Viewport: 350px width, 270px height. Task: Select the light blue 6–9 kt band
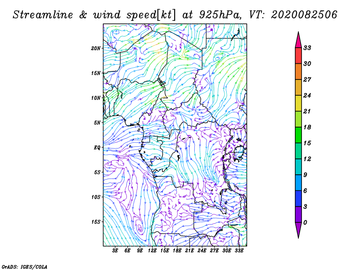[298, 183]
